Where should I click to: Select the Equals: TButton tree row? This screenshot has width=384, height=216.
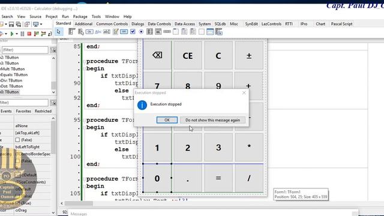point(14,74)
